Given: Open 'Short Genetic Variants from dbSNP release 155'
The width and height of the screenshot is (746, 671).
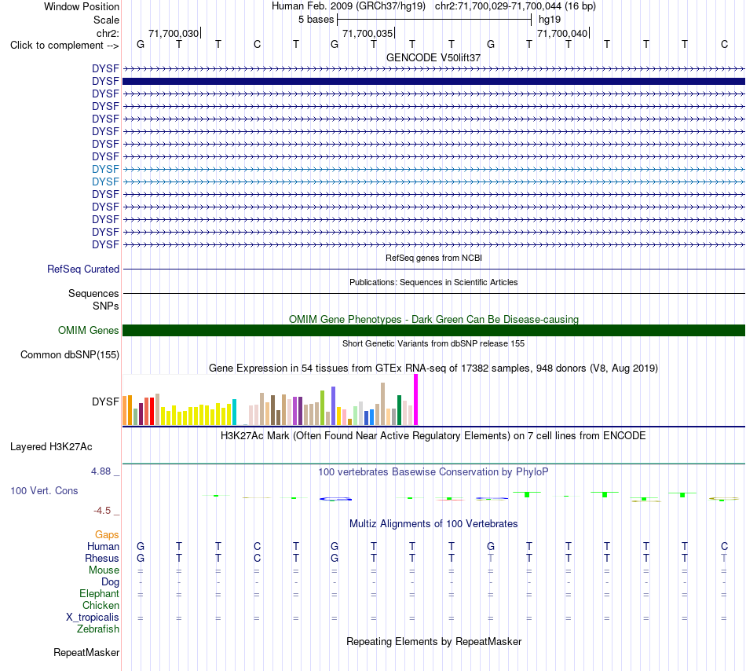Looking at the screenshot, I should pos(433,343).
